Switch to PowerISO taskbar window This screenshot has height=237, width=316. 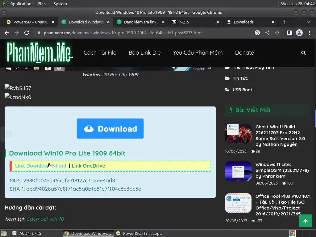tap(140, 233)
